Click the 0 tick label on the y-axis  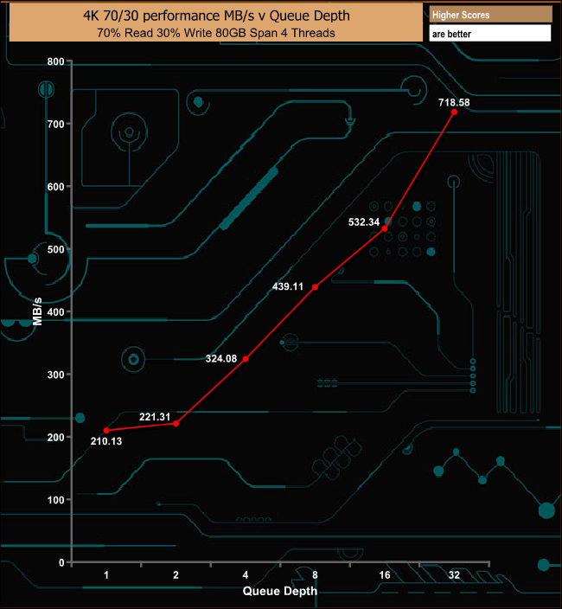coord(61,562)
